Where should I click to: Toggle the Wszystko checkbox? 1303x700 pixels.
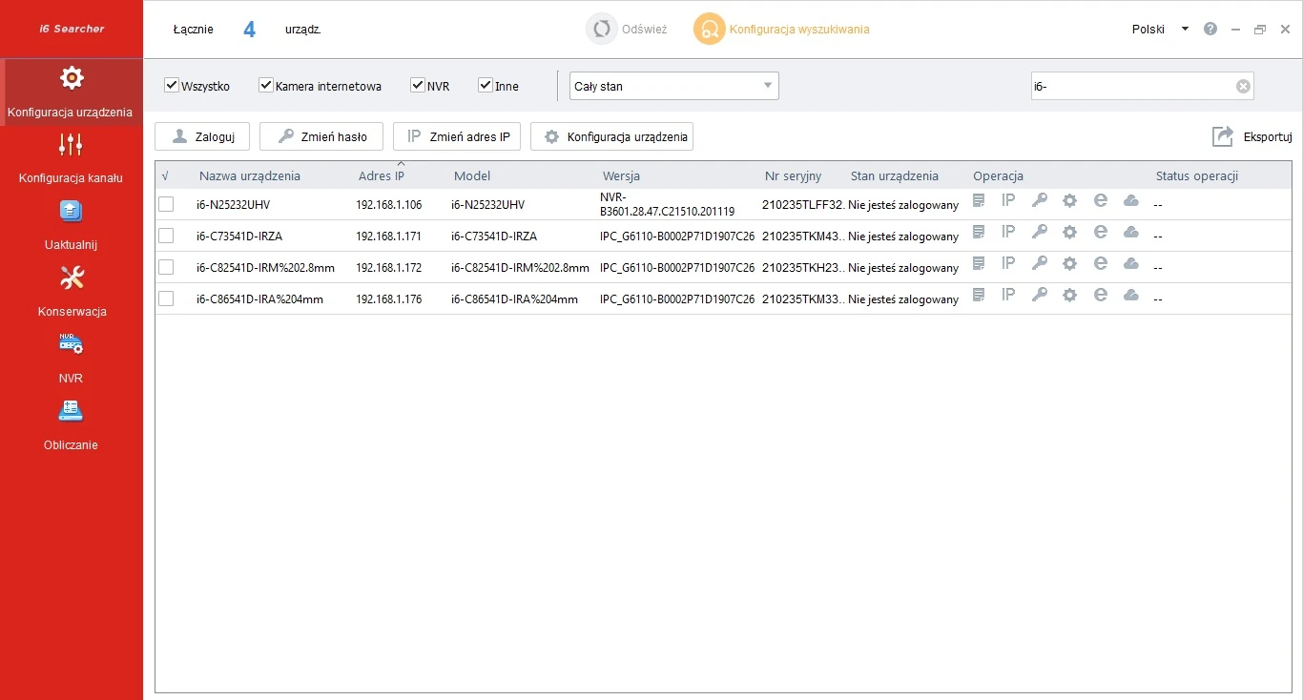click(x=172, y=85)
